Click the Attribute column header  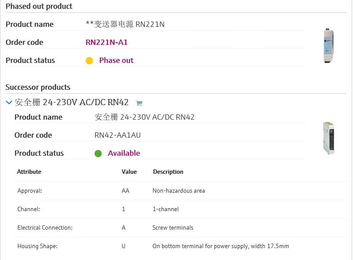29,172
